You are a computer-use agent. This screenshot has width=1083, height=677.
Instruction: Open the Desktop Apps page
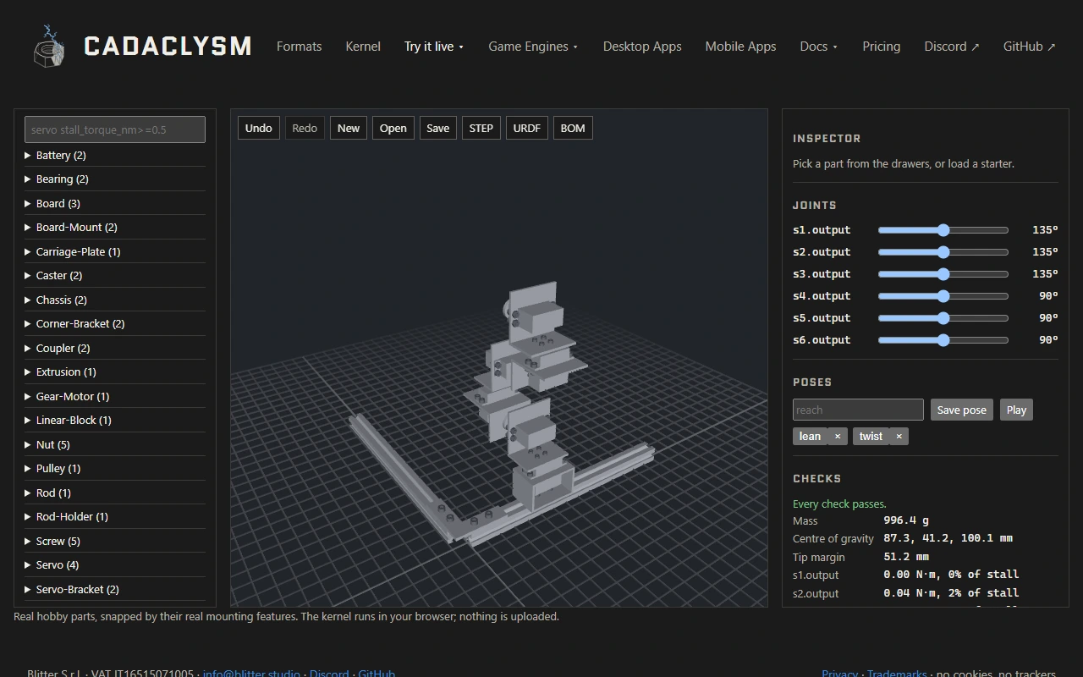(642, 47)
